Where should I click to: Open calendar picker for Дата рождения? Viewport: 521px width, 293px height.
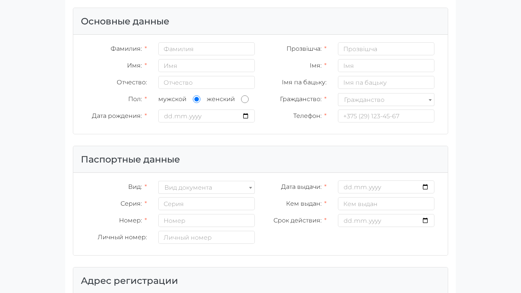point(246,116)
